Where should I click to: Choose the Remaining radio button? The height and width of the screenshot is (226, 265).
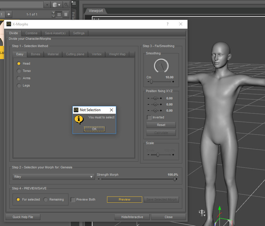tap(46, 199)
